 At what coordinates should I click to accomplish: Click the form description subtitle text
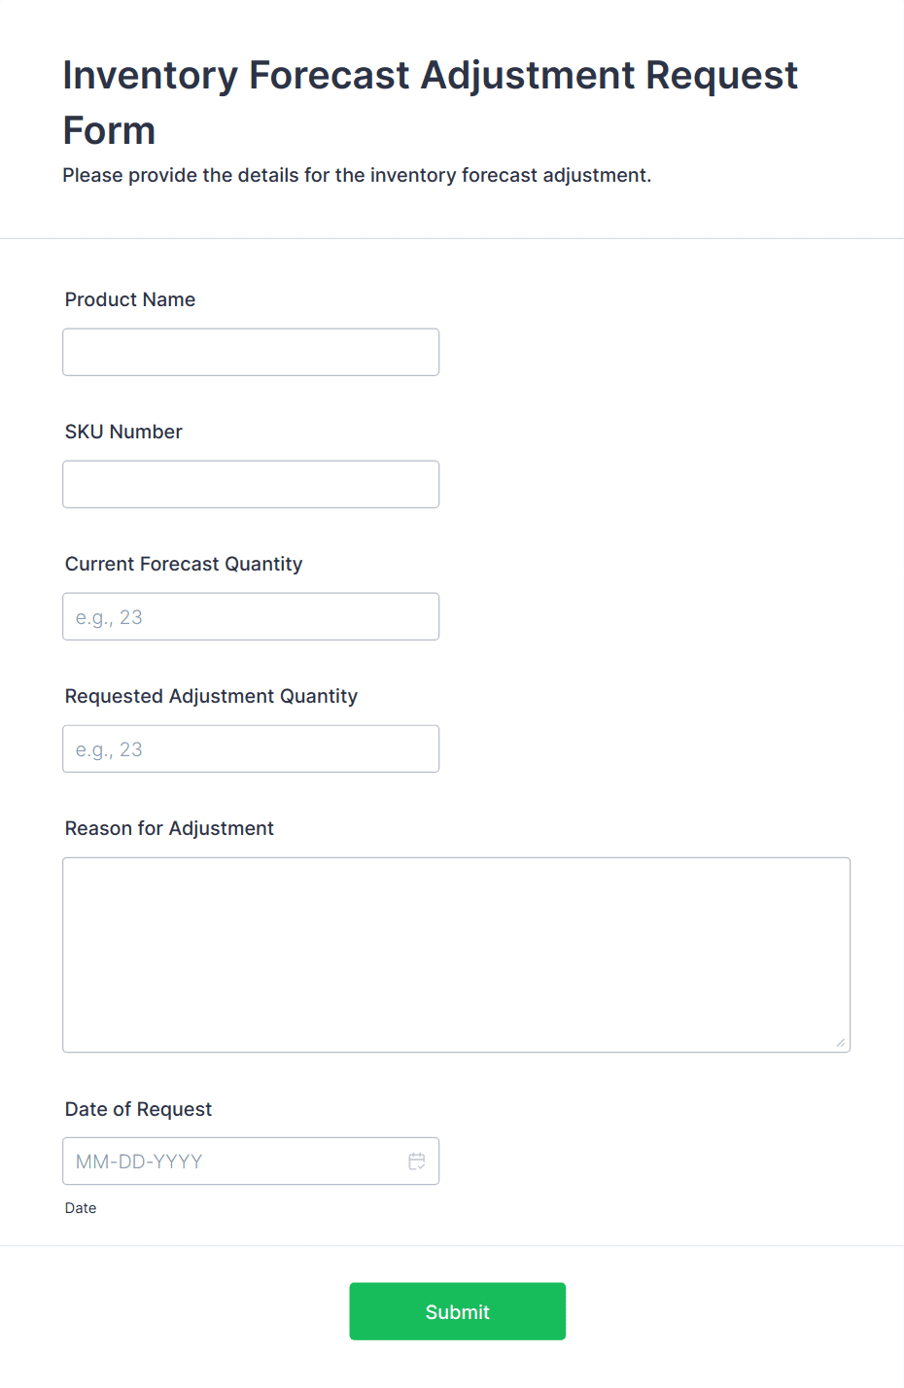coord(358,175)
